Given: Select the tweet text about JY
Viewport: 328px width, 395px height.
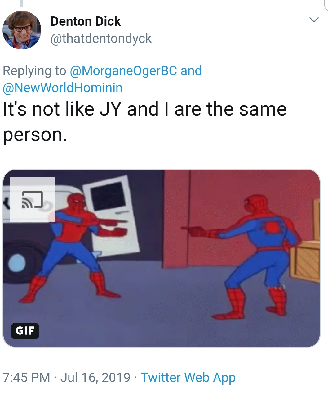Looking at the screenshot, I should coord(145,122).
